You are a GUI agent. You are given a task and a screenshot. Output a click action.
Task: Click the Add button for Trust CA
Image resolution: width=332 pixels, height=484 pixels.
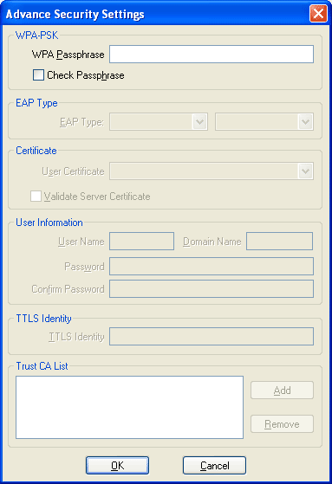[282, 390]
